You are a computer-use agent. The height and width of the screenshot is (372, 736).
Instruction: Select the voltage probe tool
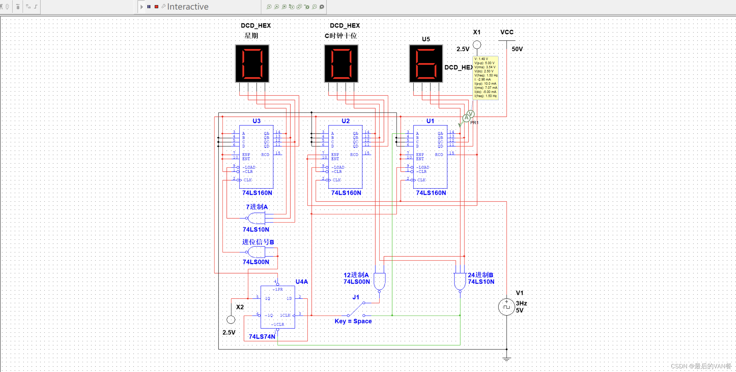[x=269, y=7]
